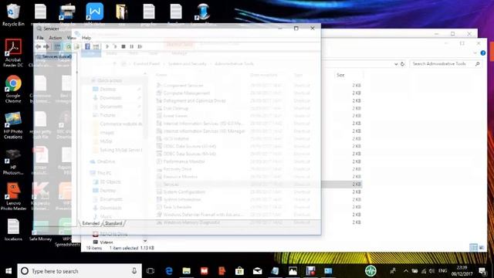The width and height of the screenshot is (494, 278).
Task: Click the Size column header in Explorer
Action: (348, 75)
